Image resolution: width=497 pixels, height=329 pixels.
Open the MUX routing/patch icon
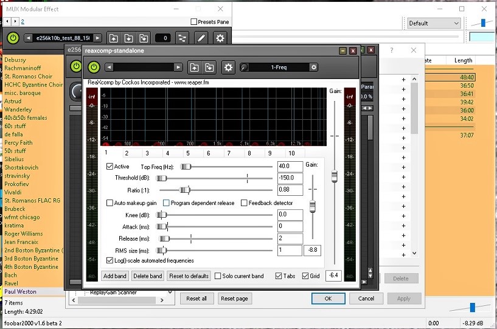pos(182,38)
